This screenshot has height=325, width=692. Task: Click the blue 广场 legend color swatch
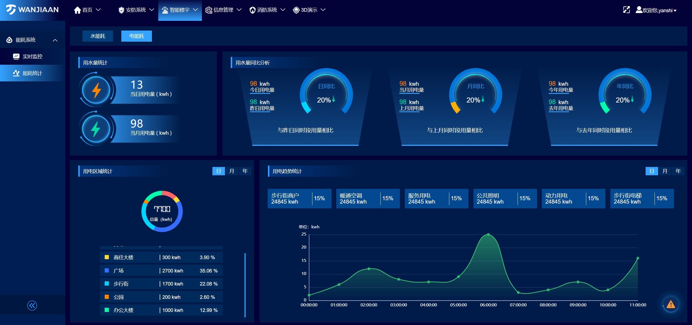[107, 271]
